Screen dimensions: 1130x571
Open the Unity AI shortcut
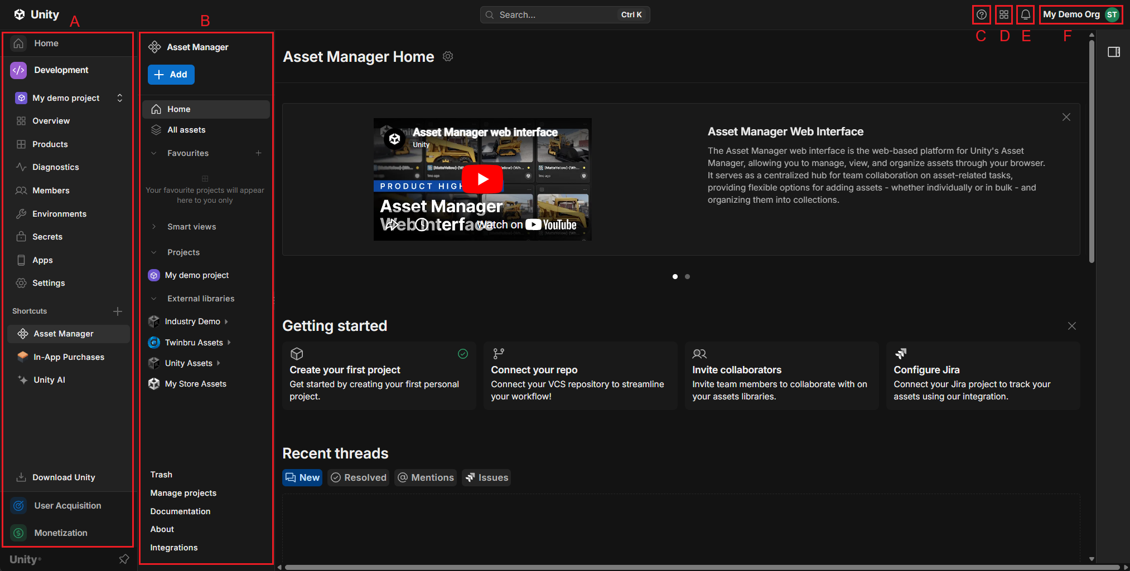coord(68,380)
